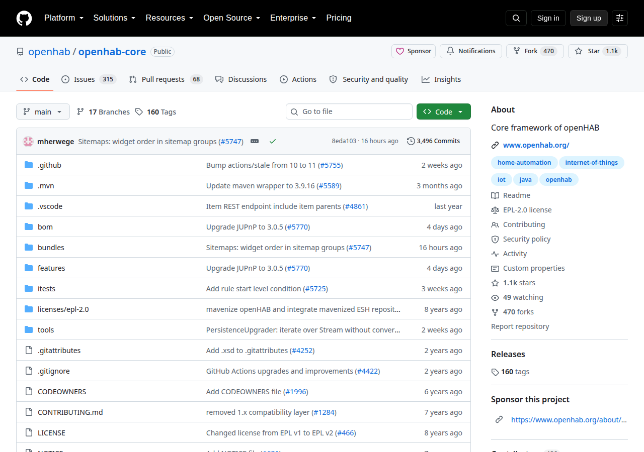
Task: Click mherwege's avatar image
Action: click(28, 141)
